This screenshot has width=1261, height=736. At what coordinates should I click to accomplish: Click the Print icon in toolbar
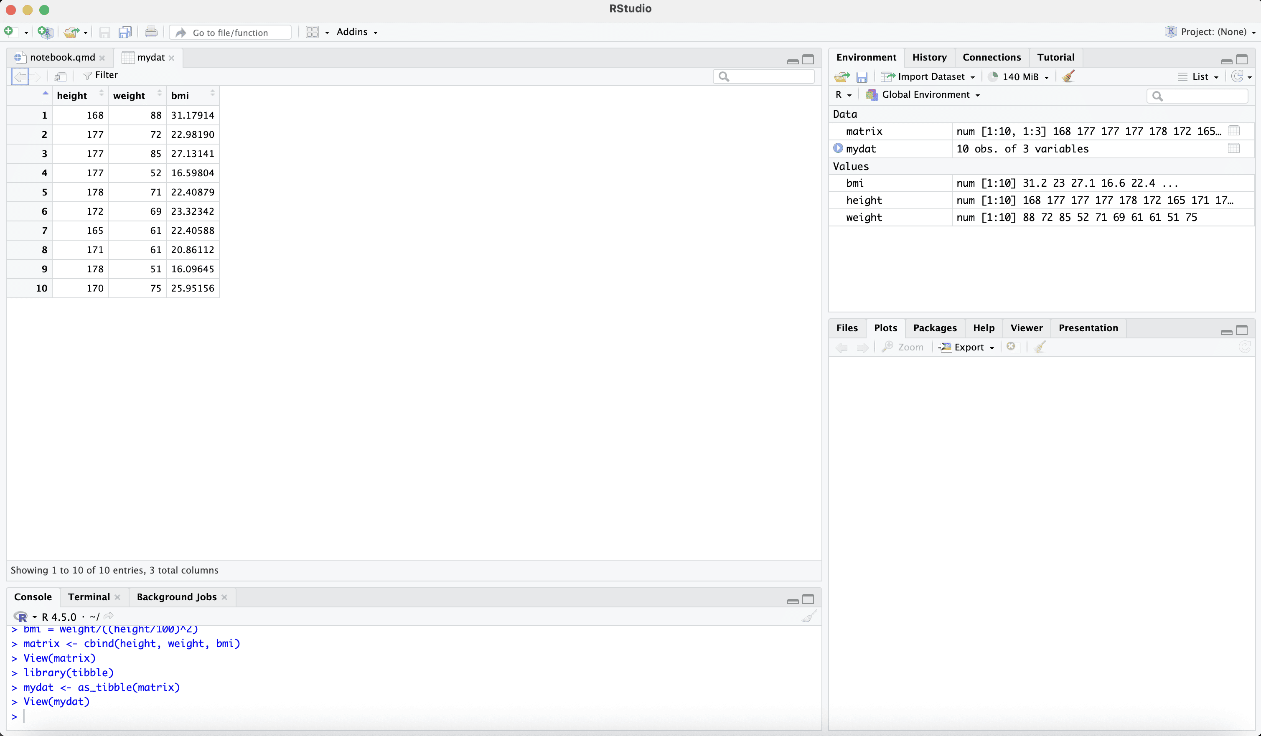pos(150,32)
